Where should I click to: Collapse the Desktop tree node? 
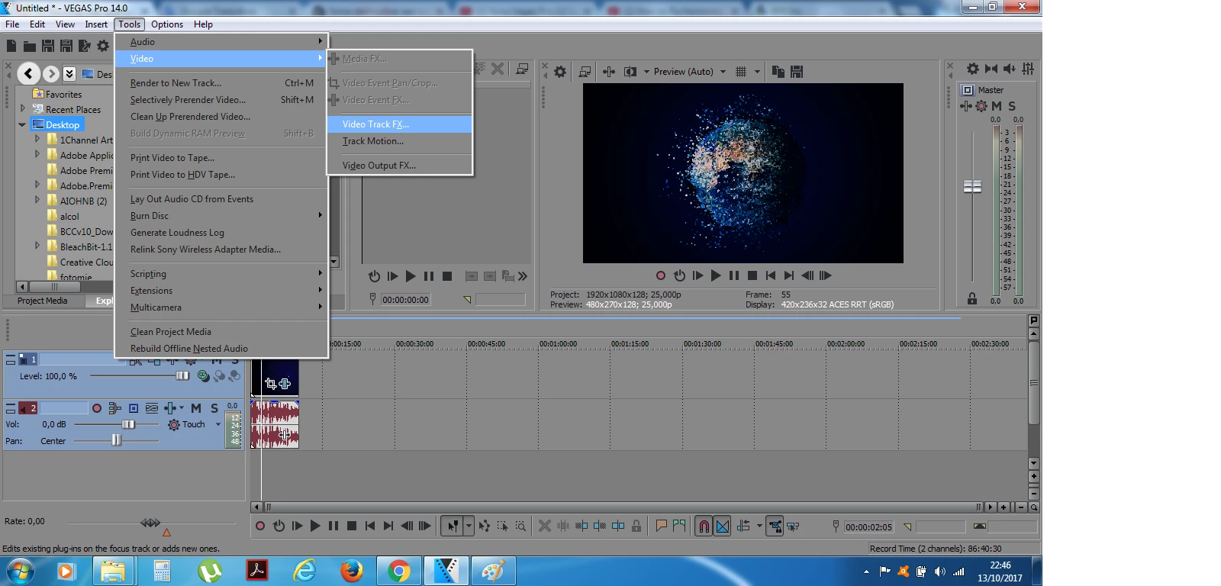coord(22,124)
